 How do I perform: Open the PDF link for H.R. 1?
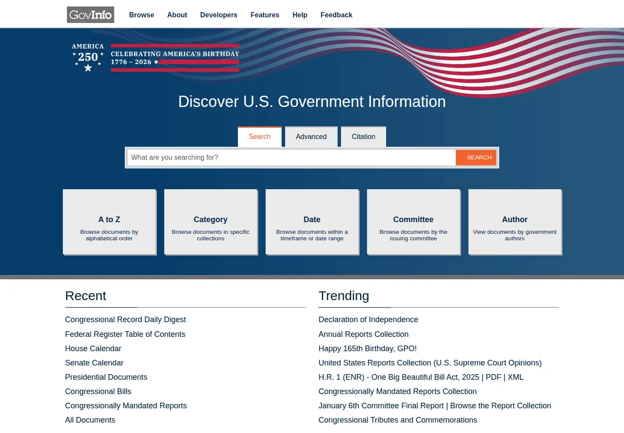click(x=493, y=377)
